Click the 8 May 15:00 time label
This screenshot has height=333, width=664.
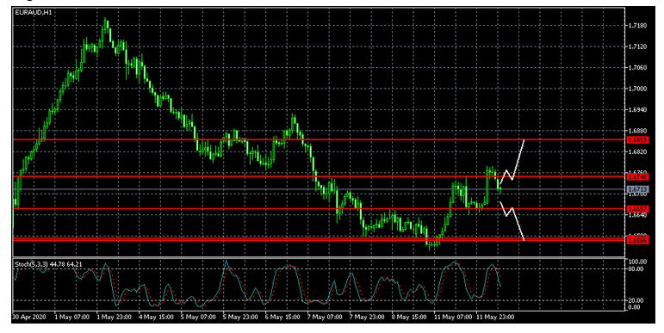coord(409,317)
